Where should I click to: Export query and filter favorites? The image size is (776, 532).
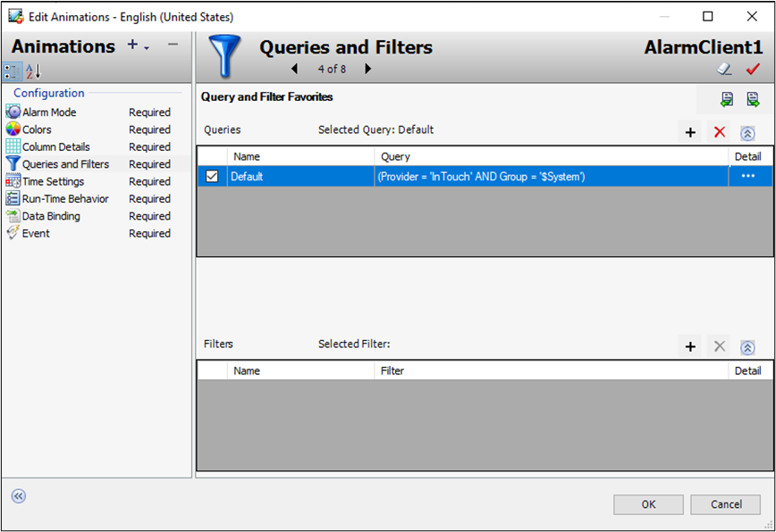pyautogui.click(x=752, y=99)
